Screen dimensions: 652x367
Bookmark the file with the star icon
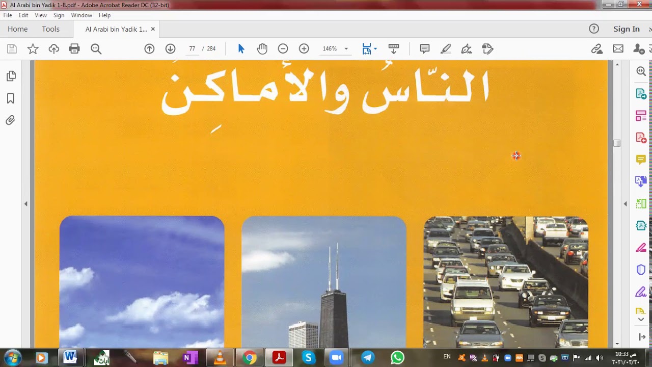(33, 49)
